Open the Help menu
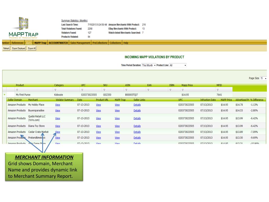 click(x=126, y=43)
